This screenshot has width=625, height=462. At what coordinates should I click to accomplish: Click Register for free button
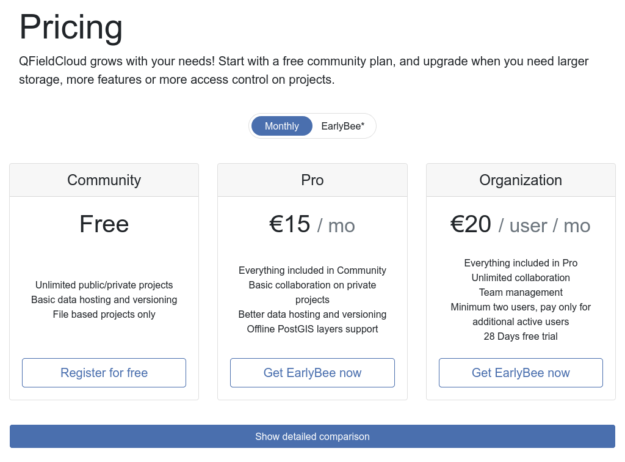(x=104, y=373)
